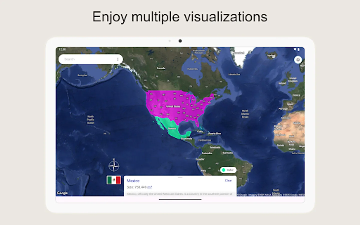Tap the Wi-Fi icon in the status bar

(x=295, y=49)
